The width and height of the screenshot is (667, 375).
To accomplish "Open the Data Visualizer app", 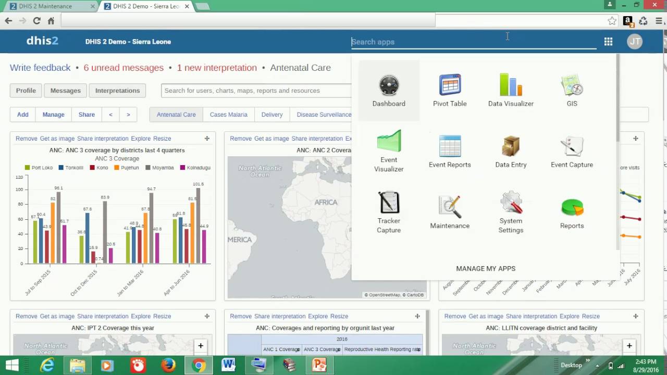I will pyautogui.click(x=511, y=91).
